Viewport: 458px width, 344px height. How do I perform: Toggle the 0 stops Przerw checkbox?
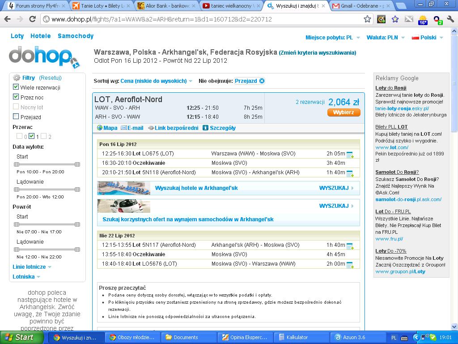coord(19,136)
